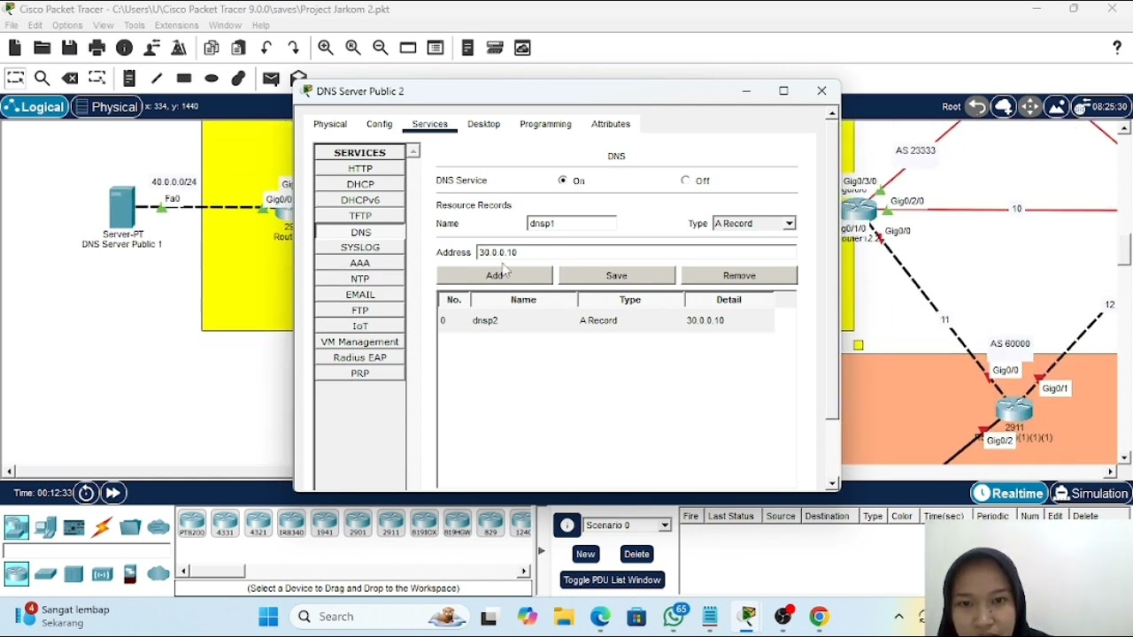Click the Fast Forward Time icon

point(113,494)
